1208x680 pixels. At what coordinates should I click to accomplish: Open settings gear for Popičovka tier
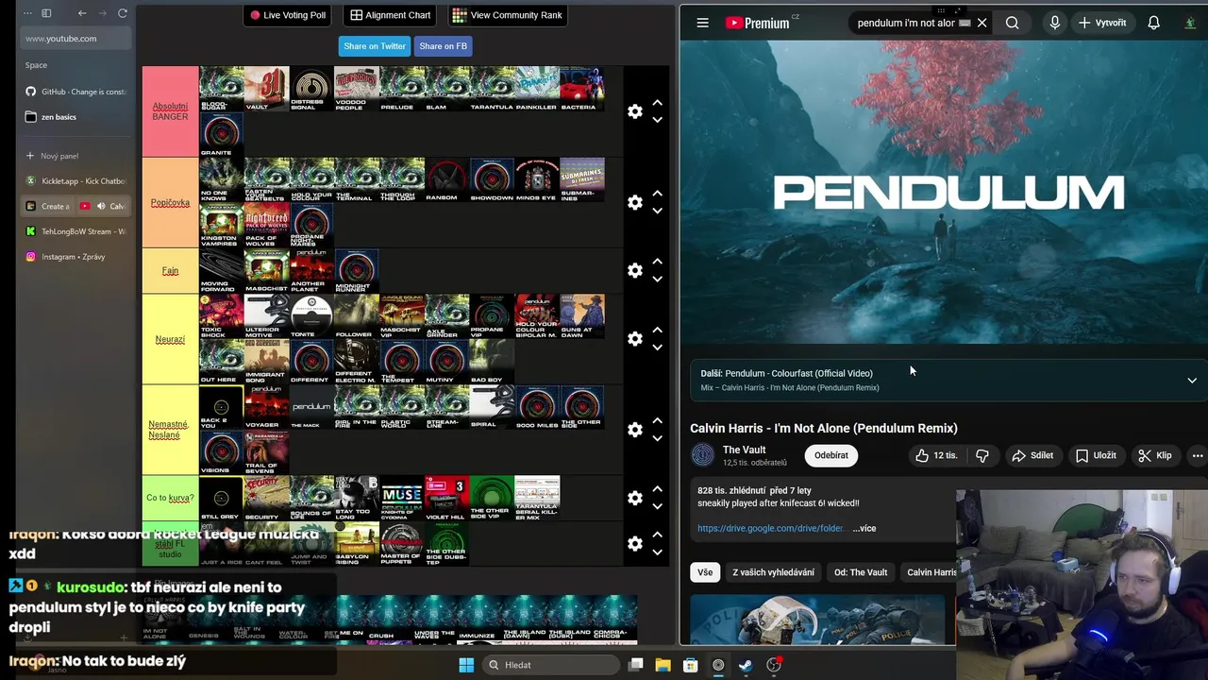tap(635, 202)
